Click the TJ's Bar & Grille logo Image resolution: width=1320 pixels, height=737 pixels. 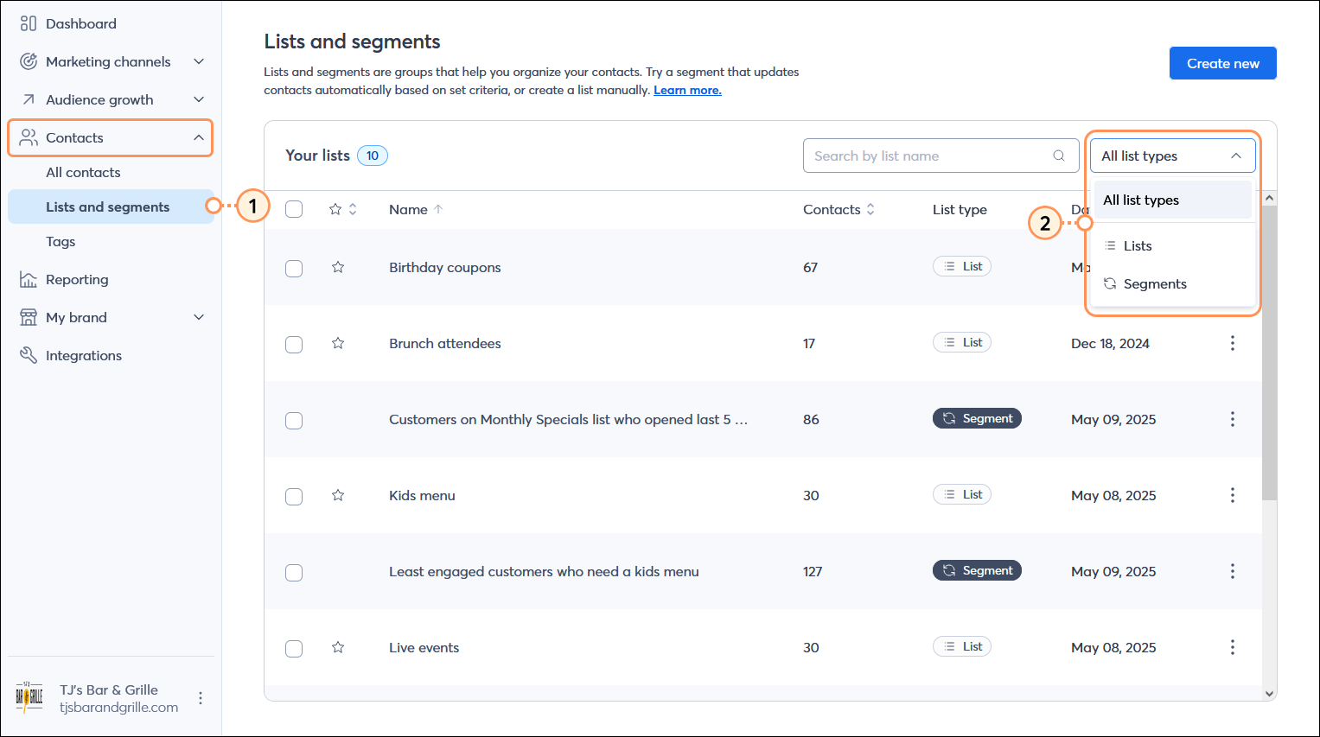pyautogui.click(x=29, y=697)
